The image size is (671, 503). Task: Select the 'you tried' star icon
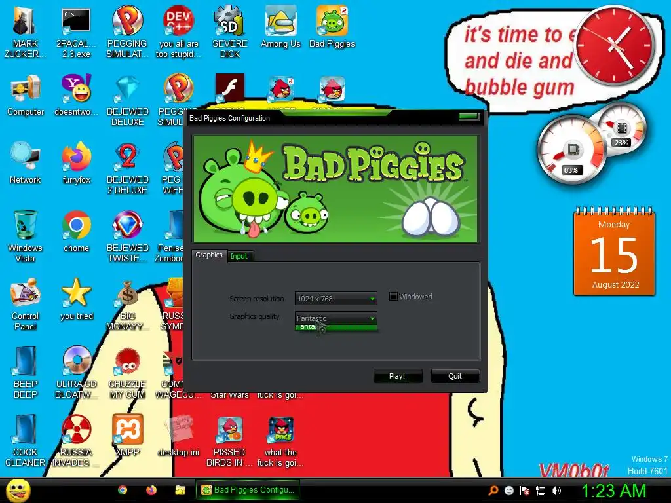coord(76,299)
